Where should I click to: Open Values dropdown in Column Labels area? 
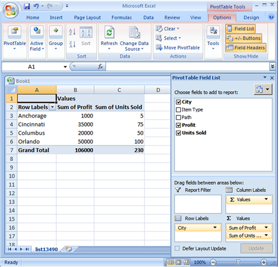(266, 199)
